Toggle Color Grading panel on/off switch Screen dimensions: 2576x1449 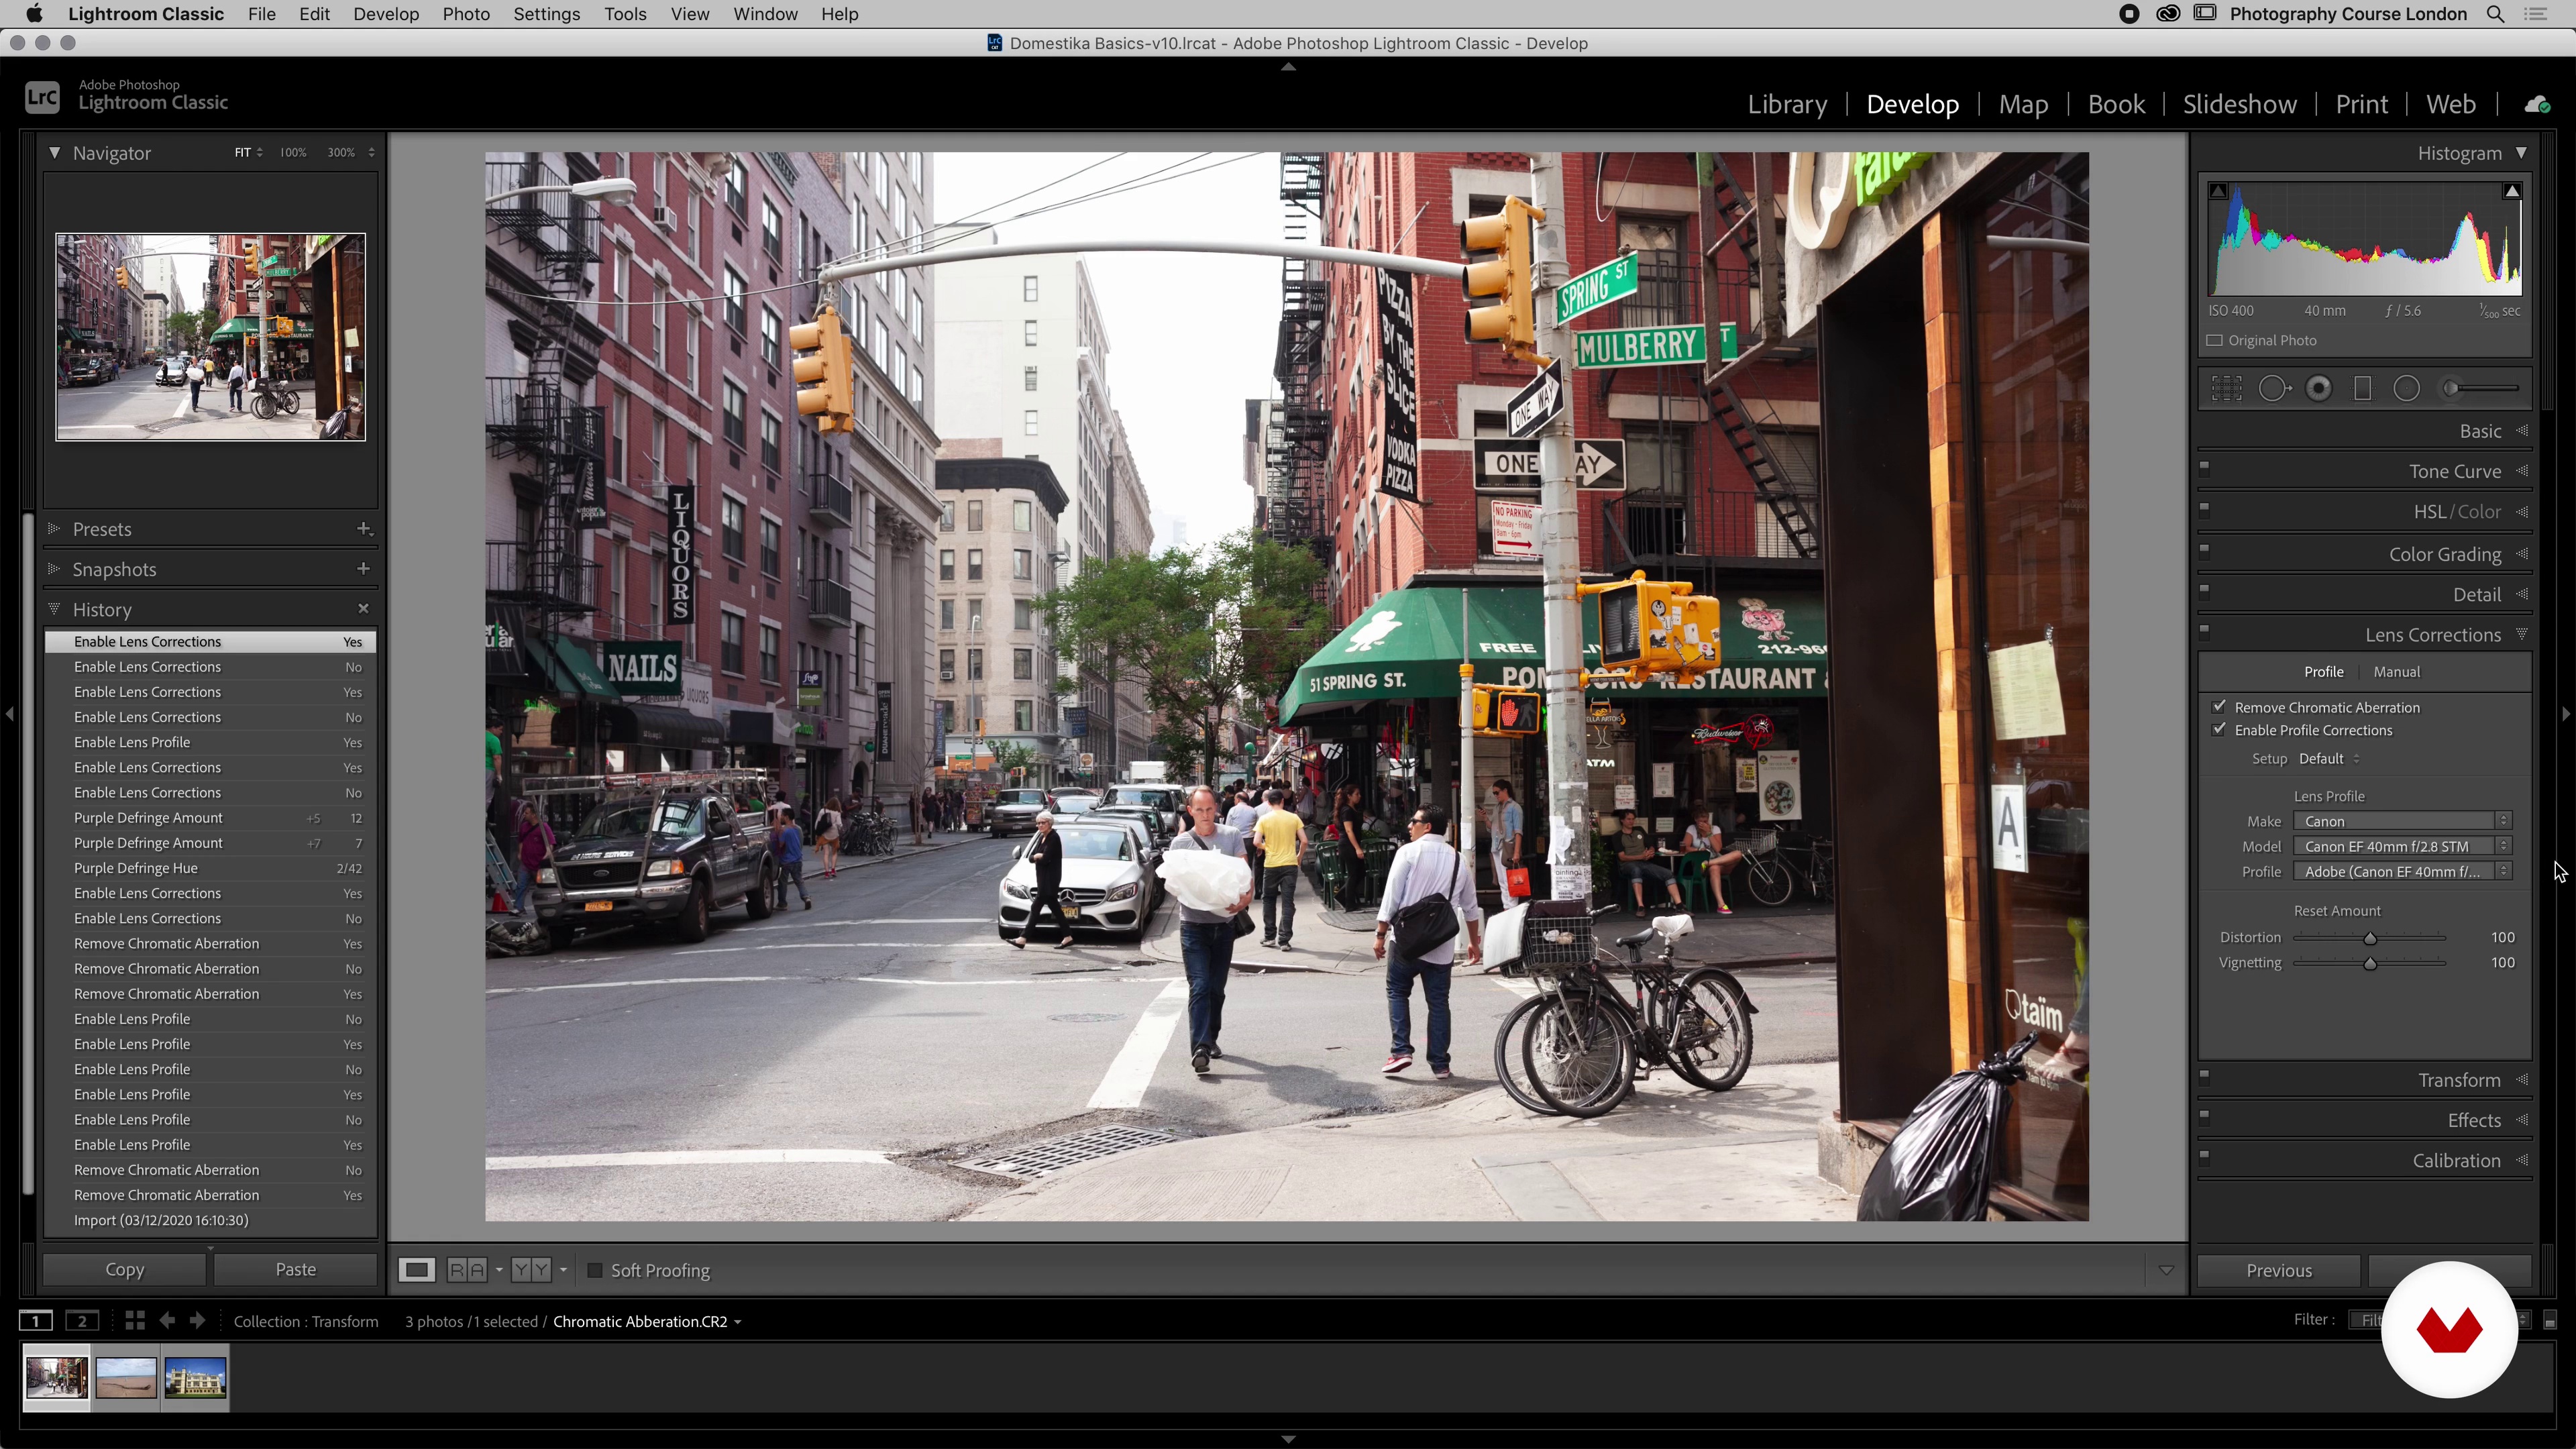[x=2205, y=549]
